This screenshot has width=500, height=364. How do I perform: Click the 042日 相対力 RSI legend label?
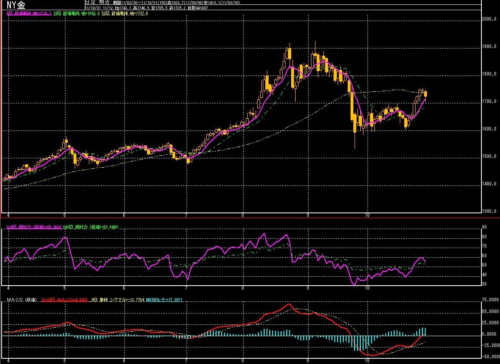point(90,227)
